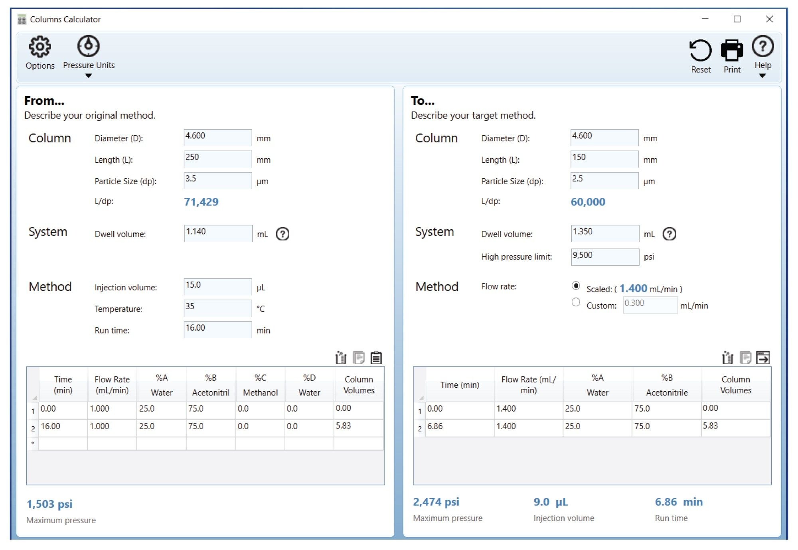The image size is (798, 550).
Task: Show help for From dwell volume
Action: pos(282,234)
